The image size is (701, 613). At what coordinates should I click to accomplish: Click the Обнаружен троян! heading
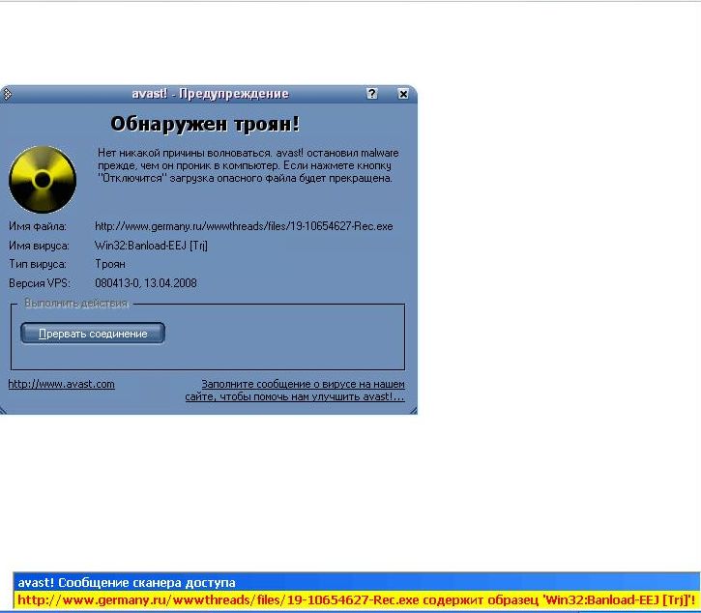pos(205,125)
